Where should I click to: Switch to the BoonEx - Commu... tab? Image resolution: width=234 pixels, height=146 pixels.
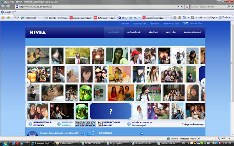click(x=57, y=18)
